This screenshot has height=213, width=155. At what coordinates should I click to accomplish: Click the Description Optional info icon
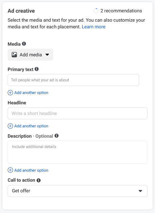[57, 136]
